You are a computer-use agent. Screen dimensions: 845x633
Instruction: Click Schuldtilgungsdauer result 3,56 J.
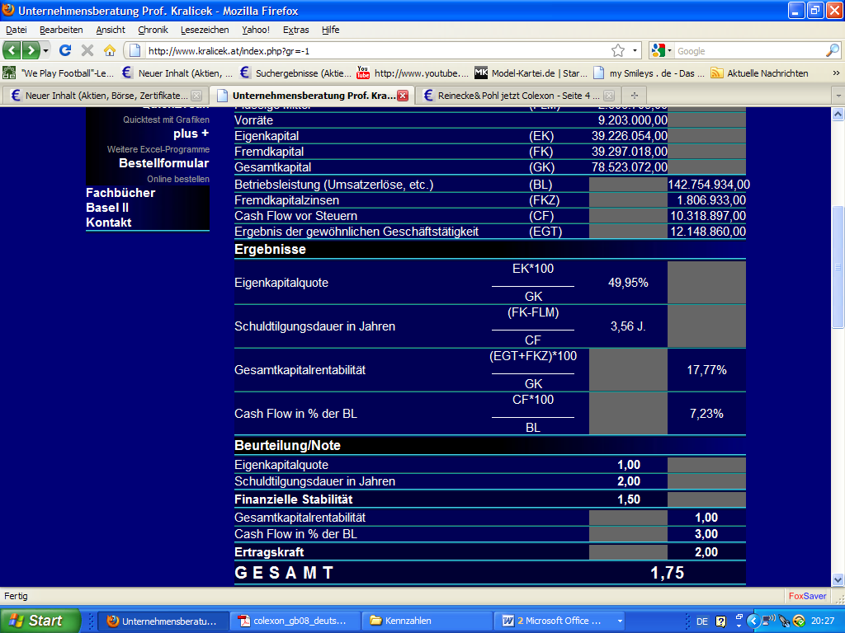click(628, 326)
